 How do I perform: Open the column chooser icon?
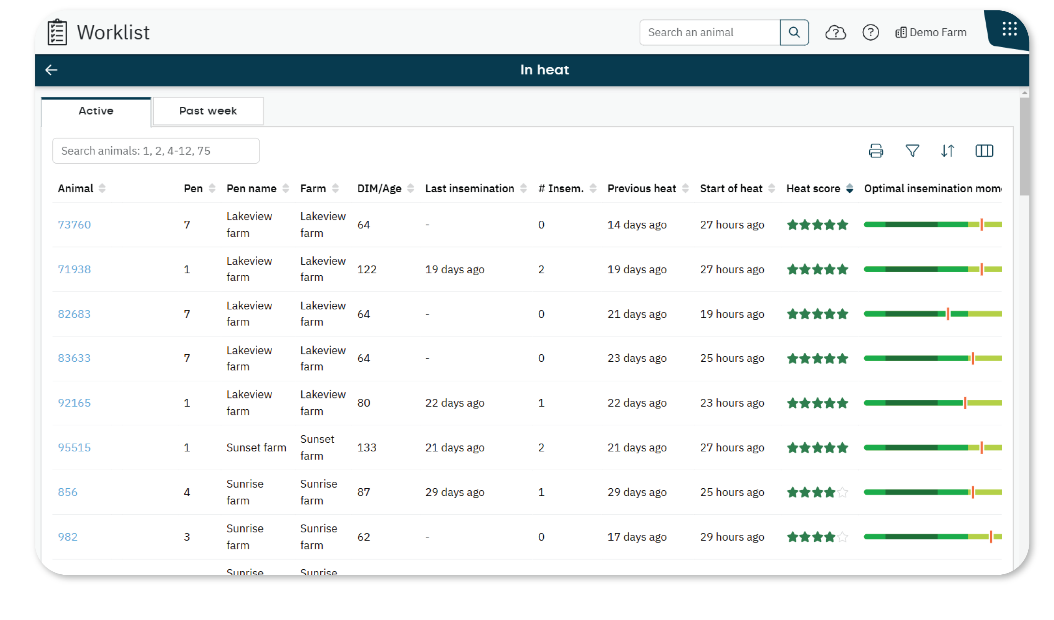984,151
